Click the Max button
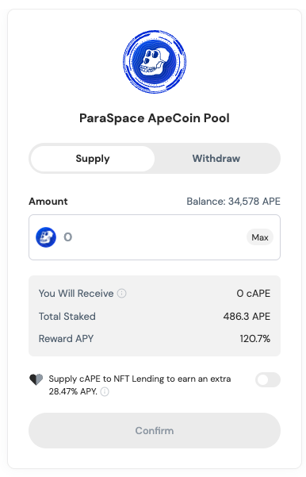Viewport: 306px width, 477px height. 260,237
